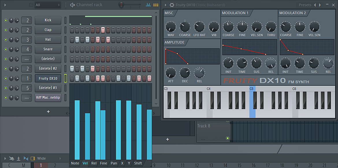Mute the Hat channel green LED
338x168 pixels.
point(5,40)
